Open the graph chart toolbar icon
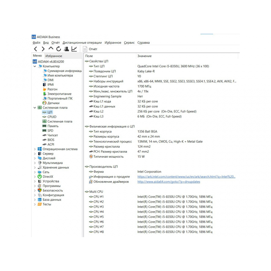 click(74, 49)
